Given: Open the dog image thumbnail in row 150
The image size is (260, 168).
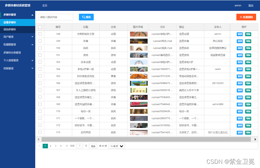Looking at the screenshot, I should coord(139,48).
